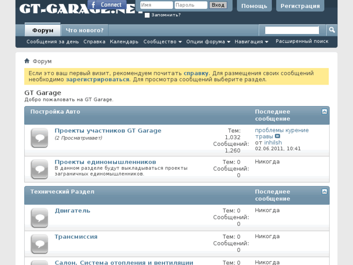This screenshot has height=265, width=353.
Task: Open the thread проблемы курение травы
Action: click(282, 133)
